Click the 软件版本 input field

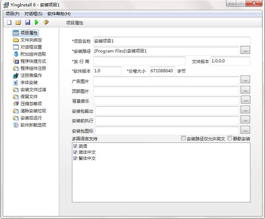click(107, 71)
